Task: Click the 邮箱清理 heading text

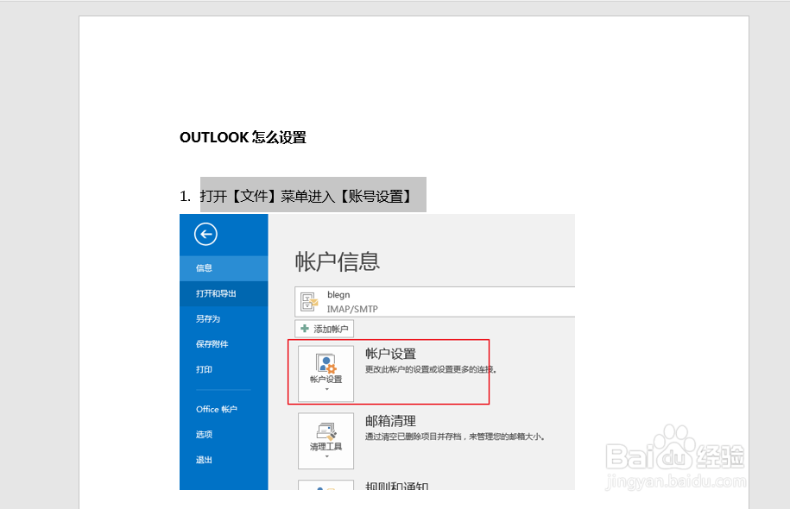Action: [390, 421]
